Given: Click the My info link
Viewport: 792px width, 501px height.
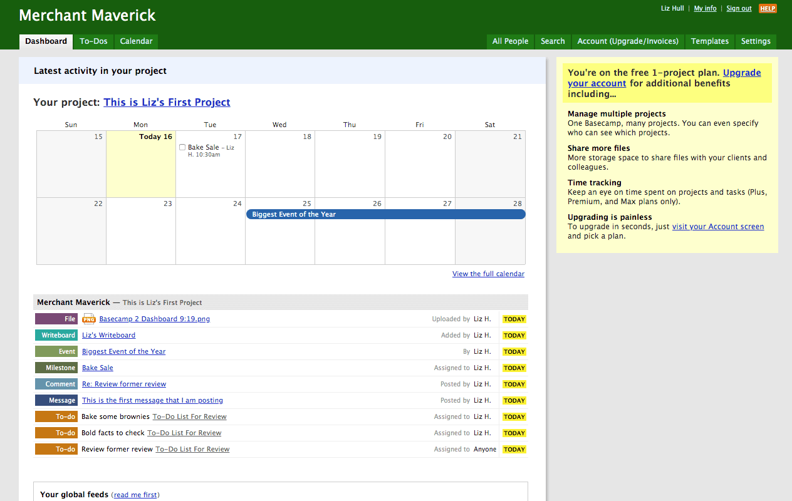Looking at the screenshot, I should pyautogui.click(x=705, y=8).
